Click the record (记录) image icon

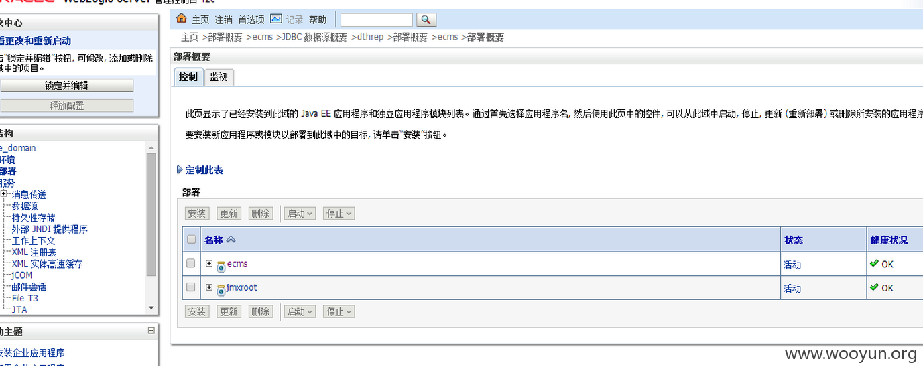[x=276, y=19]
